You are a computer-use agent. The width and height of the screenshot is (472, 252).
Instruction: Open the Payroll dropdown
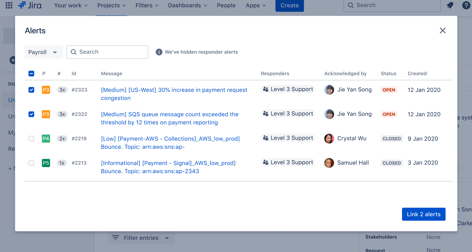(x=44, y=52)
